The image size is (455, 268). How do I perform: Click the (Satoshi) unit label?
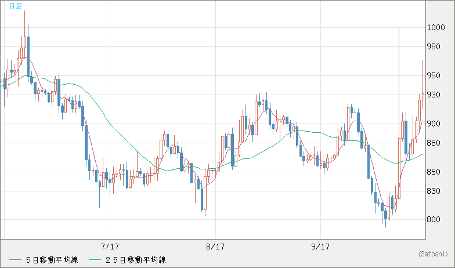click(x=433, y=253)
